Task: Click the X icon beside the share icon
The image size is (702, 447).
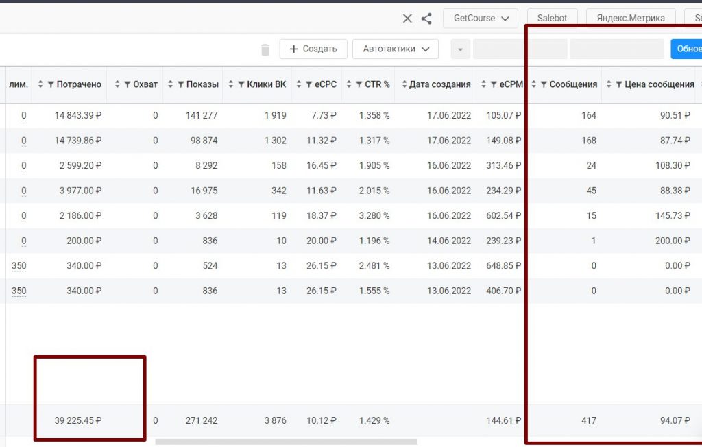Action: (407, 19)
